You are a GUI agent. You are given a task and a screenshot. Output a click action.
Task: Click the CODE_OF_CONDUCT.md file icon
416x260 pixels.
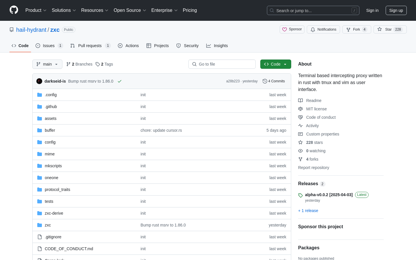pos(40,249)
